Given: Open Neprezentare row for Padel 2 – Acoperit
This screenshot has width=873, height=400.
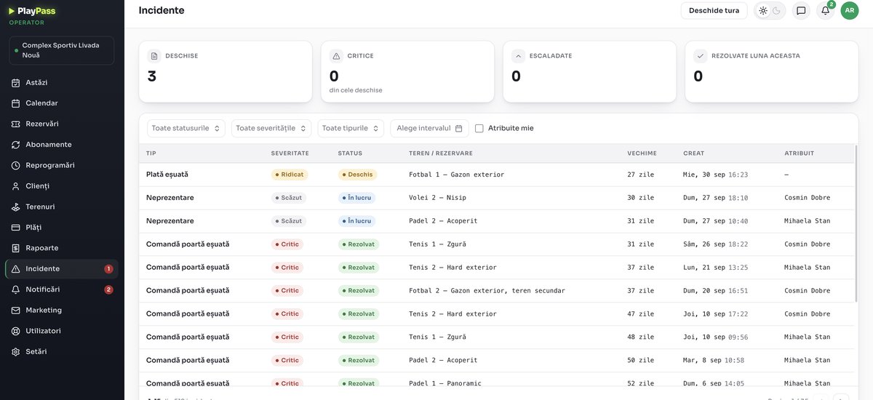Looking at the screenshot, I should 497,221.
